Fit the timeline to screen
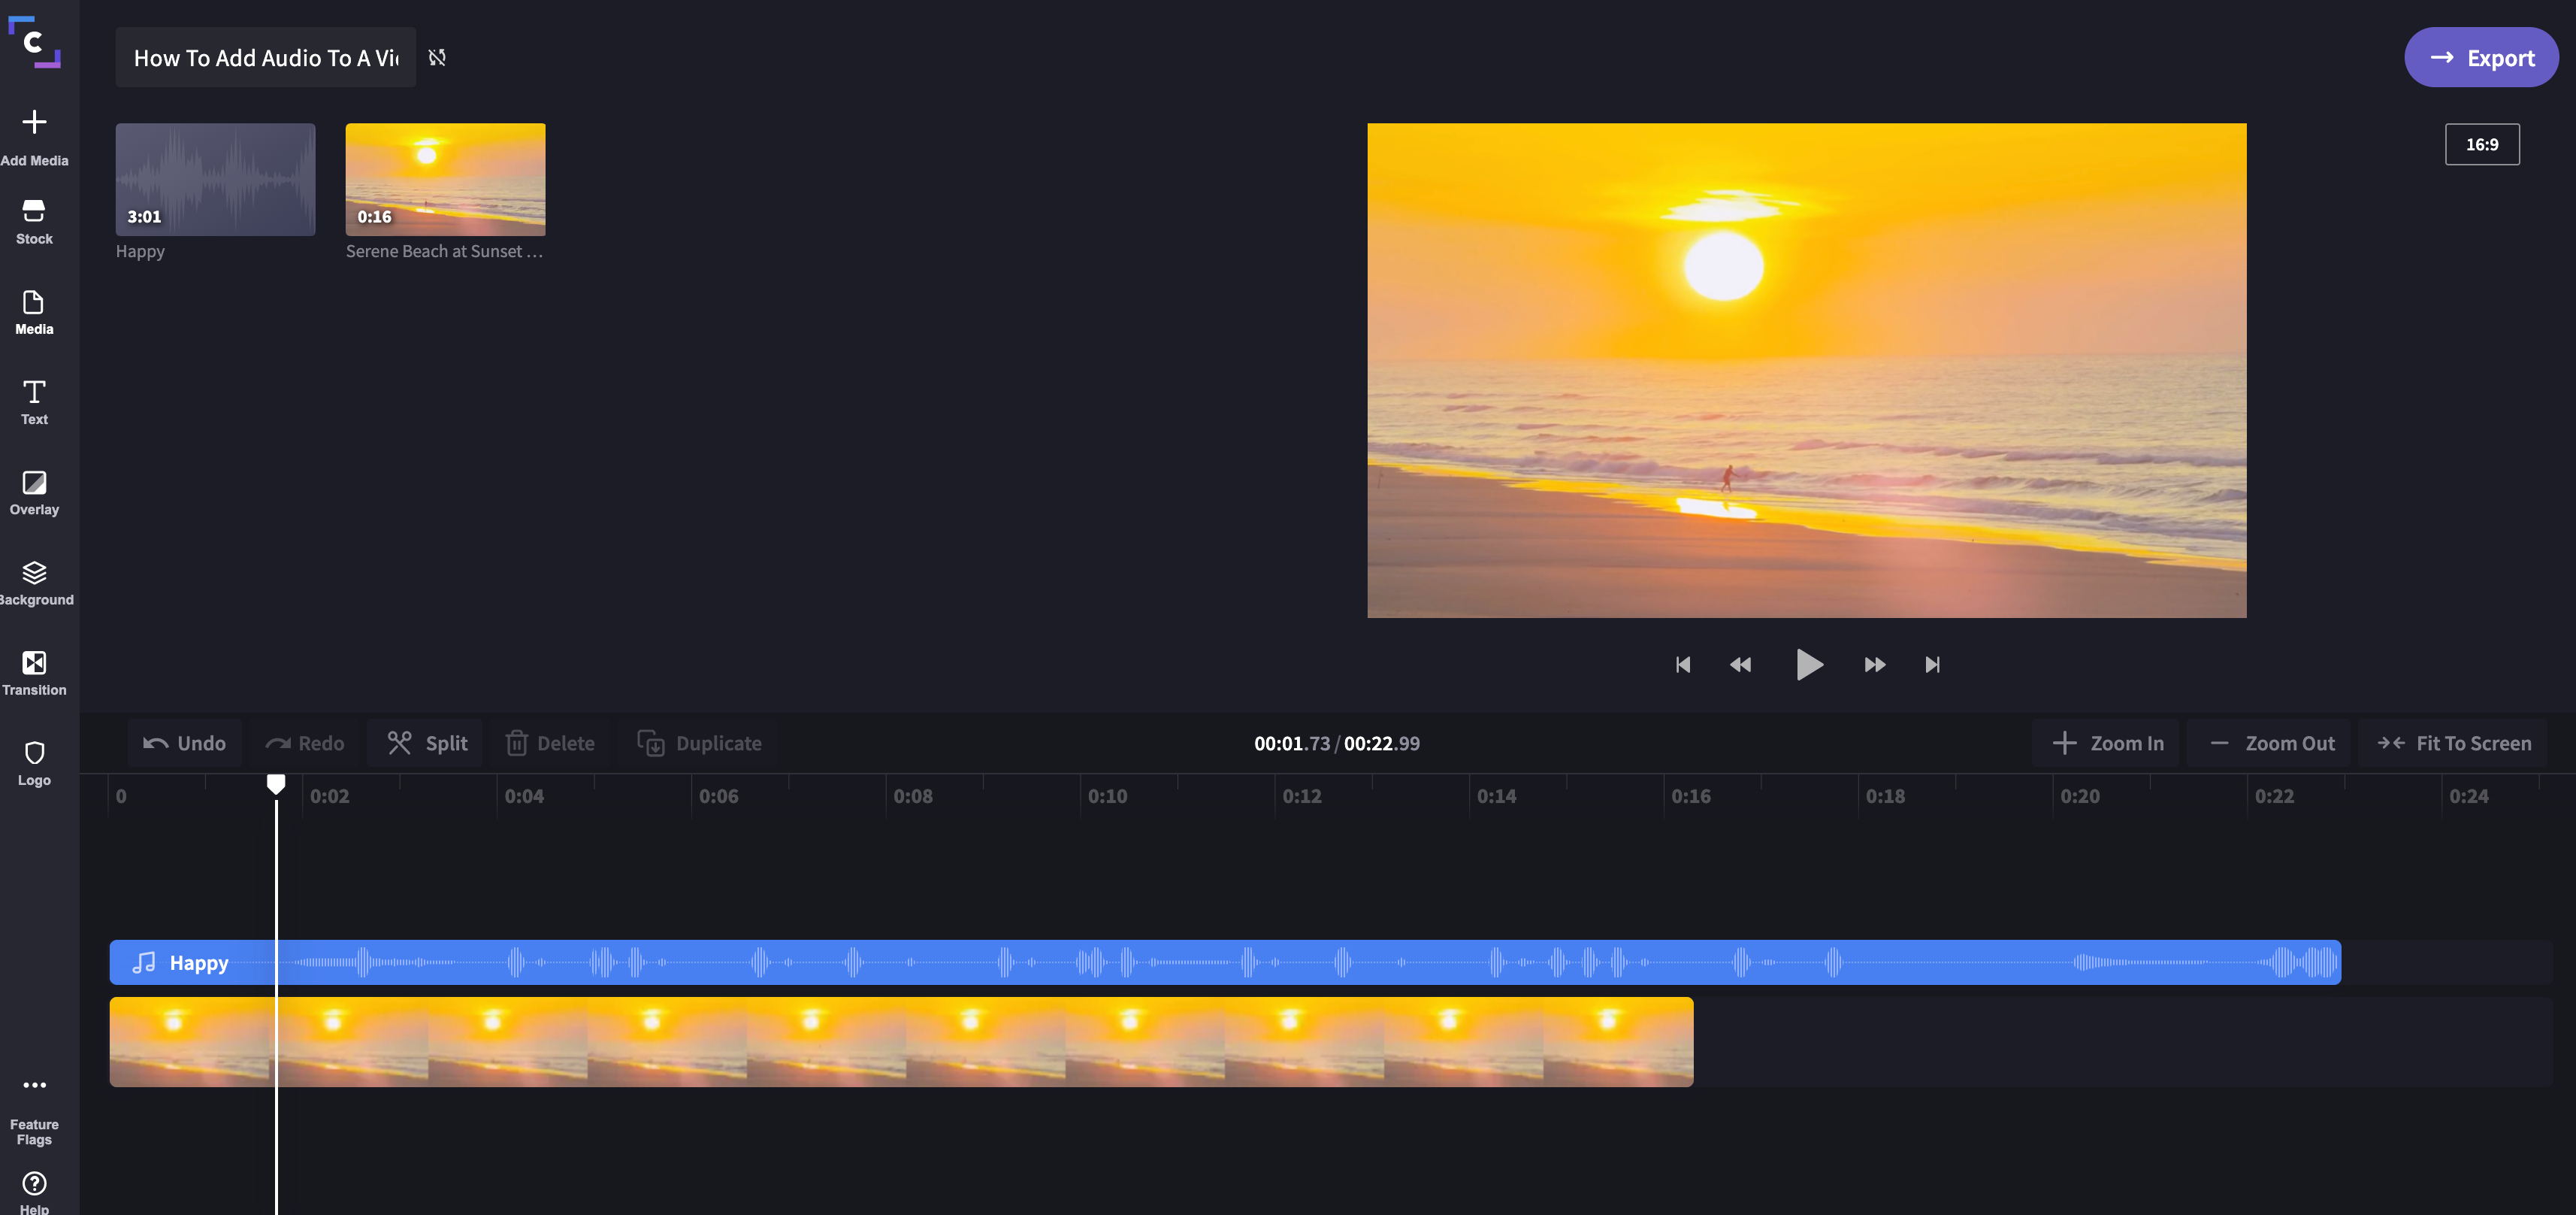Screen dimensions: 2576x1215 (2453, 743)
